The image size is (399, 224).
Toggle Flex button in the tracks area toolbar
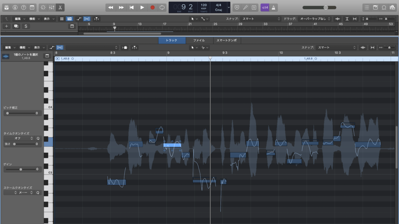click(87, 19)
